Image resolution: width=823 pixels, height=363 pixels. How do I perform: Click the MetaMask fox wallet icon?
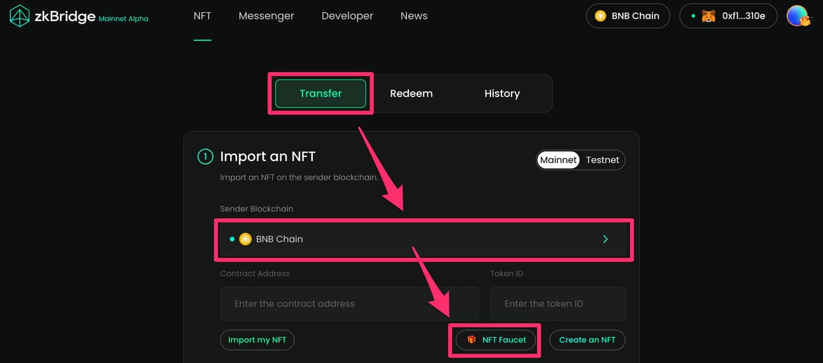click(708, 16)
